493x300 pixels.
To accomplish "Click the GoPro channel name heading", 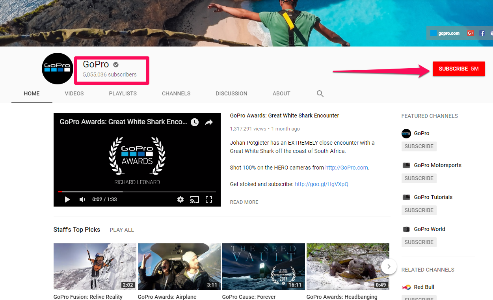I will point(96,64).
